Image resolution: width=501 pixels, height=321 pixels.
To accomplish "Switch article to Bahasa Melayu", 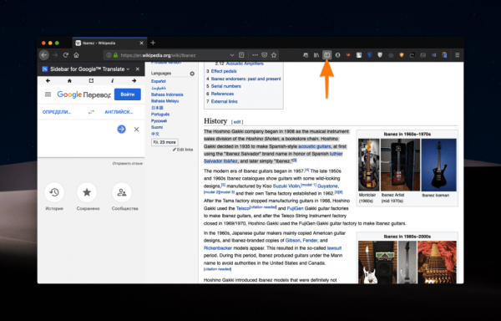I will (164, 101).
